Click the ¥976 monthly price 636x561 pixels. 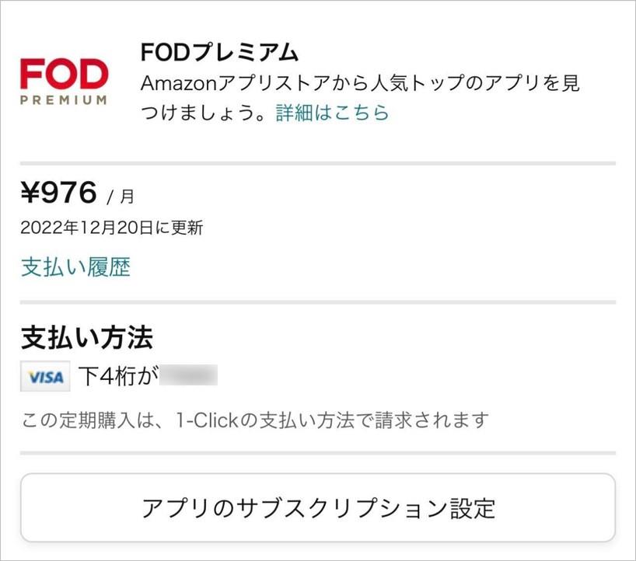click(x=59, y=192)
